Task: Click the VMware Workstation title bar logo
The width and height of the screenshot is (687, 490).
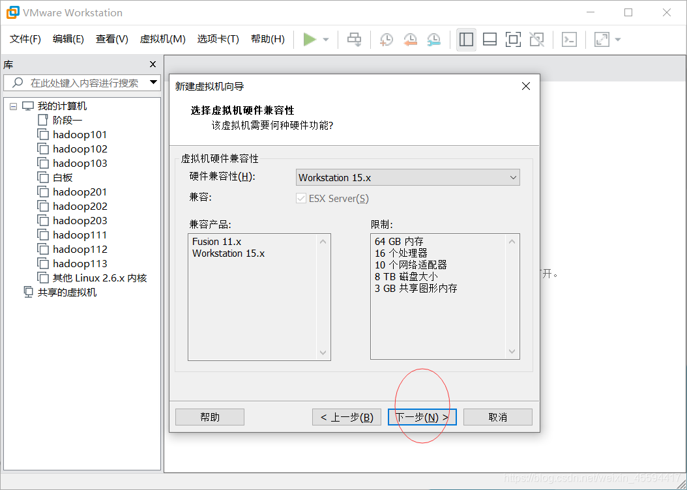Action: (12, 12)
